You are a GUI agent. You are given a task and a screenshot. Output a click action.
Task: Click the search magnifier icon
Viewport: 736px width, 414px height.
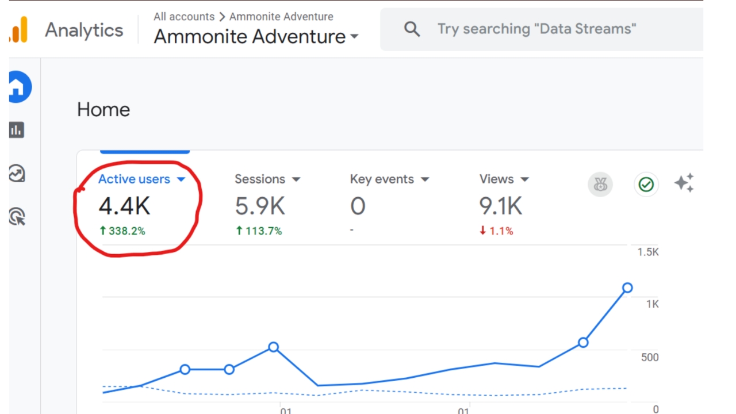412,29
